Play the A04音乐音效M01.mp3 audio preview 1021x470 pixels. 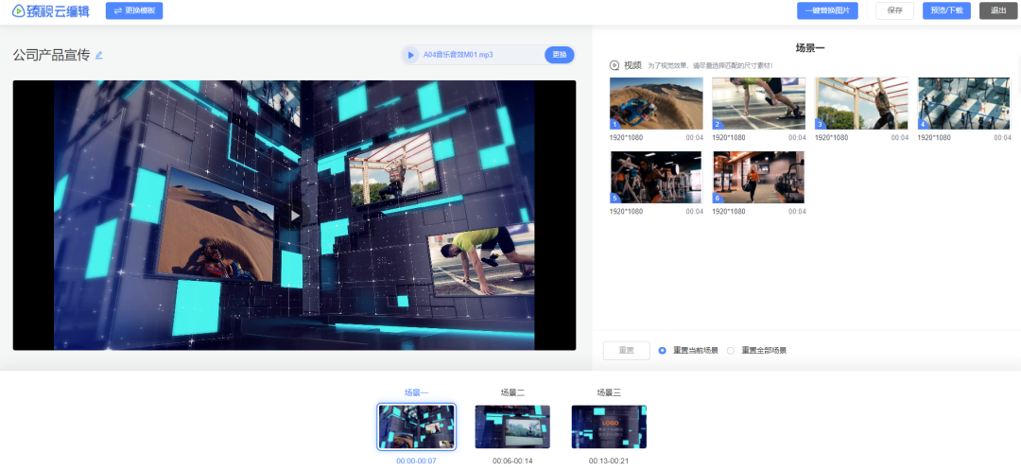pyautogui.click(x=410, y=55)
